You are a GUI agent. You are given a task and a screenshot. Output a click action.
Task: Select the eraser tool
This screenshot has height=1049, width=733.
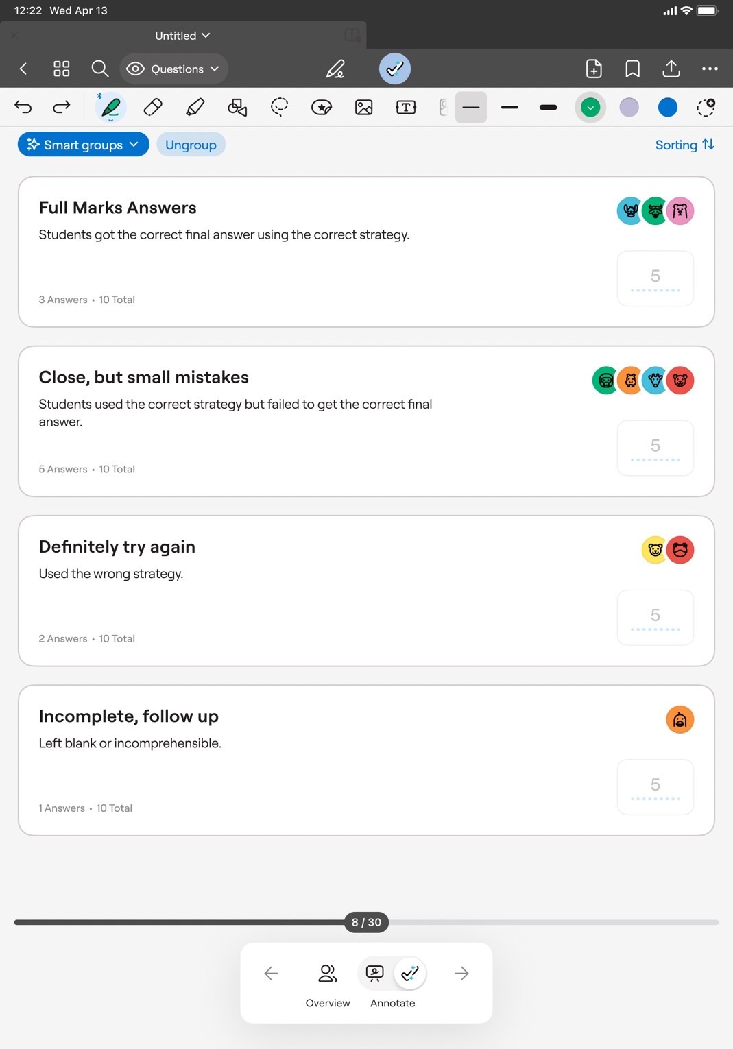click(153, 108)
